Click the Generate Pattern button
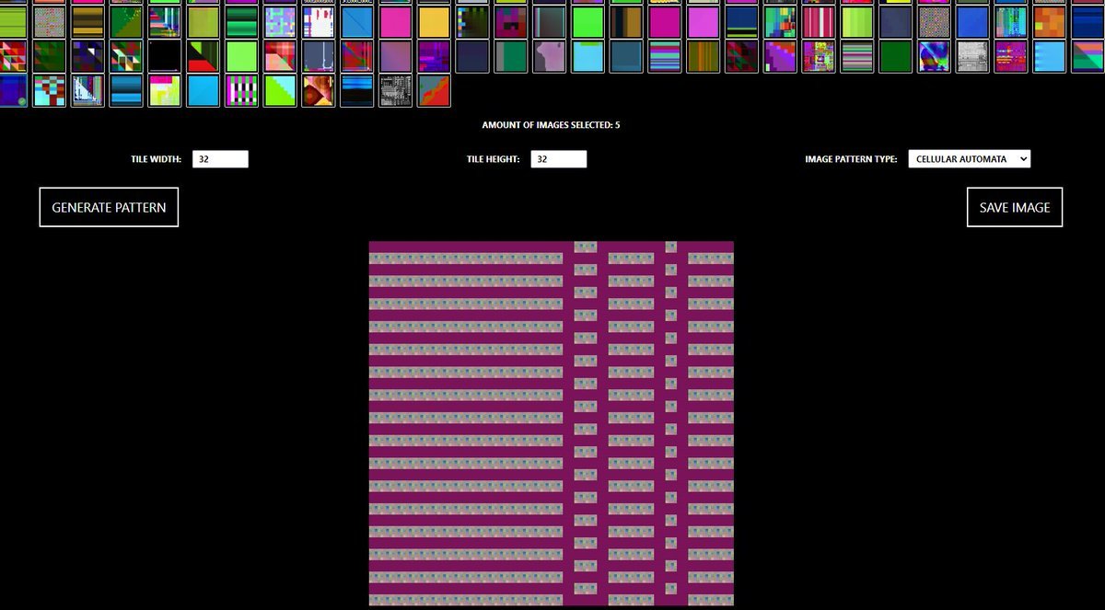Screen dimensions: 1105x610 pos(109,207)
